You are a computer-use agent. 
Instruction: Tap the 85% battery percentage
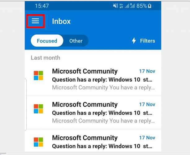[x=142, y=6]
